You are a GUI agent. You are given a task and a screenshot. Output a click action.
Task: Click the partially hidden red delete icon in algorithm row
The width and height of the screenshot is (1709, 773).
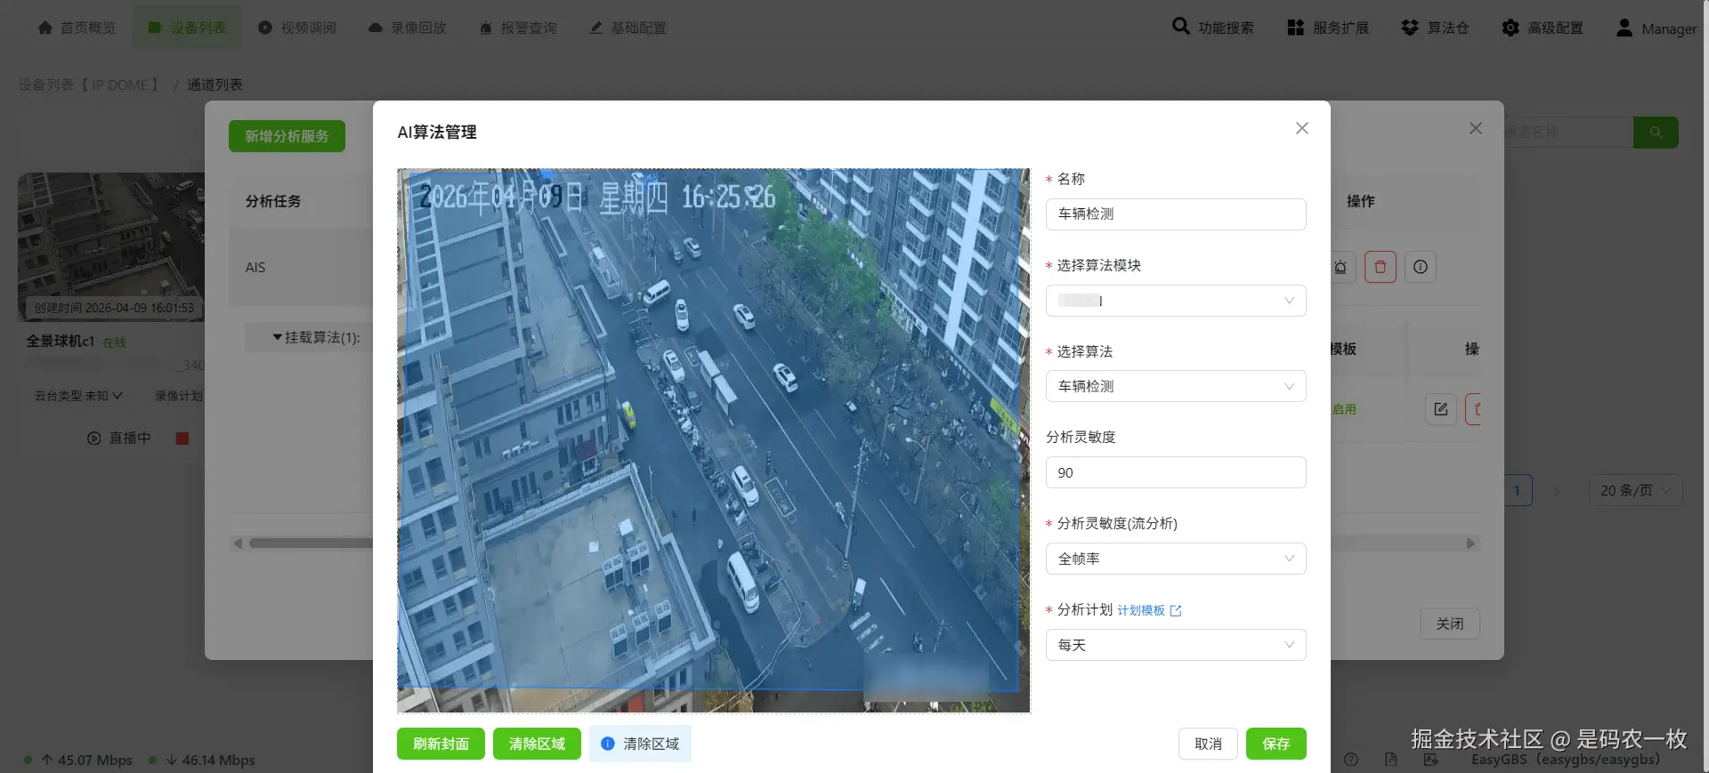coord(1474,409)
